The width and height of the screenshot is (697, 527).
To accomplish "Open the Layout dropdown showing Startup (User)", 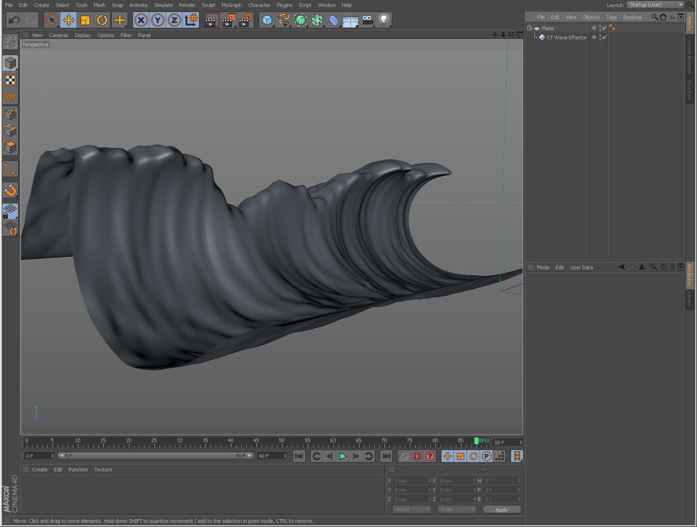I will click(x=655, y=5).
